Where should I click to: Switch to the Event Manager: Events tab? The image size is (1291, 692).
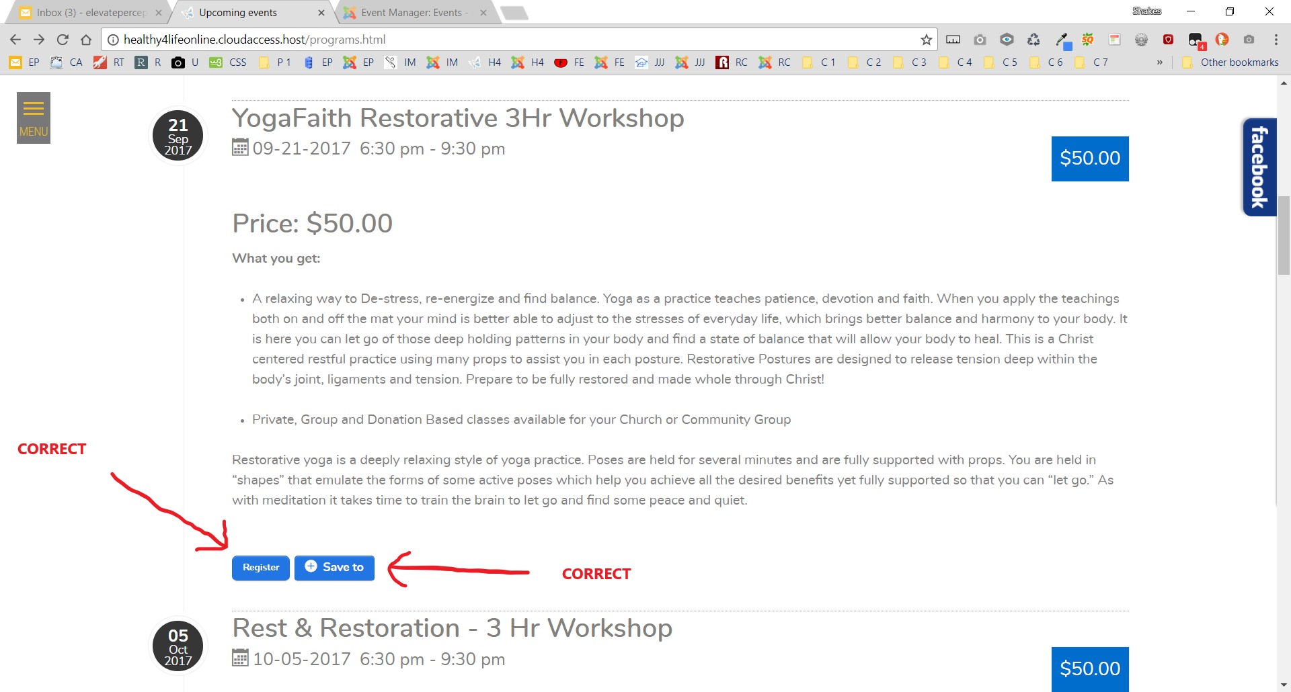[x=410, y=13]
